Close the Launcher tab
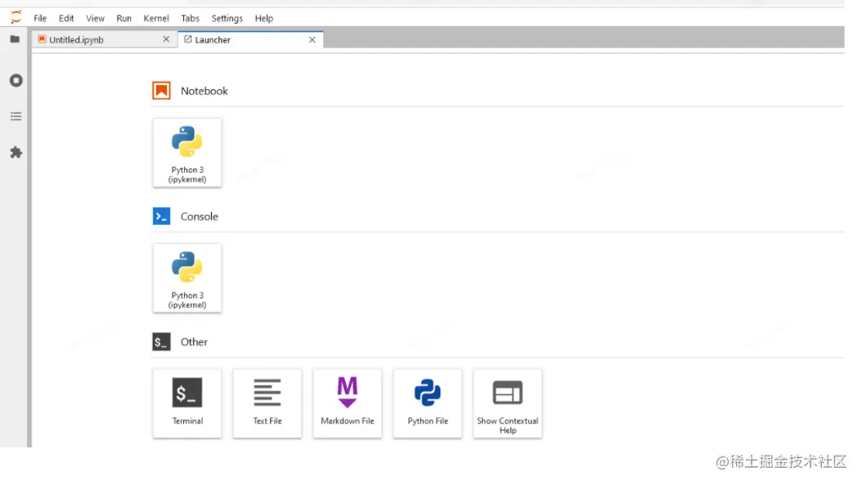This screenshot has height=485, width=862. point(312,39)
